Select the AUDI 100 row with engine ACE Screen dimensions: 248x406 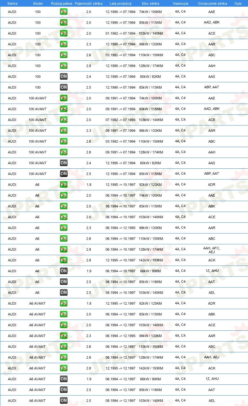pyautogui.click(x=124, y=33)
